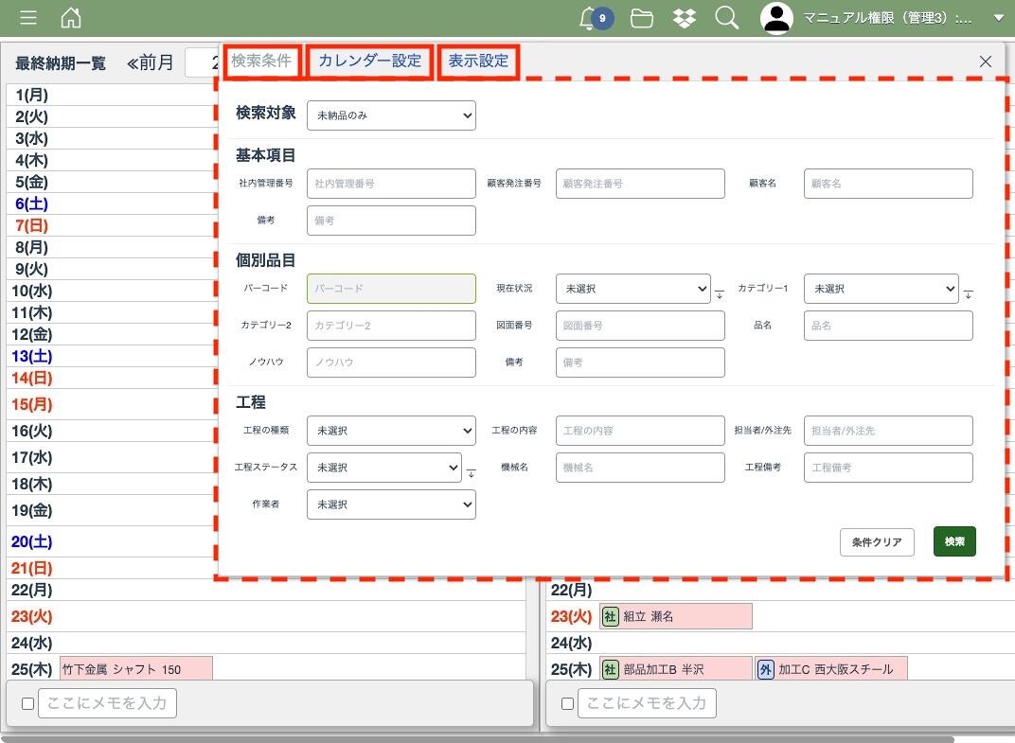Open the hamburger menu
Image resolution: width=1015 pixels, height=743 pixels.
point(28,18)
